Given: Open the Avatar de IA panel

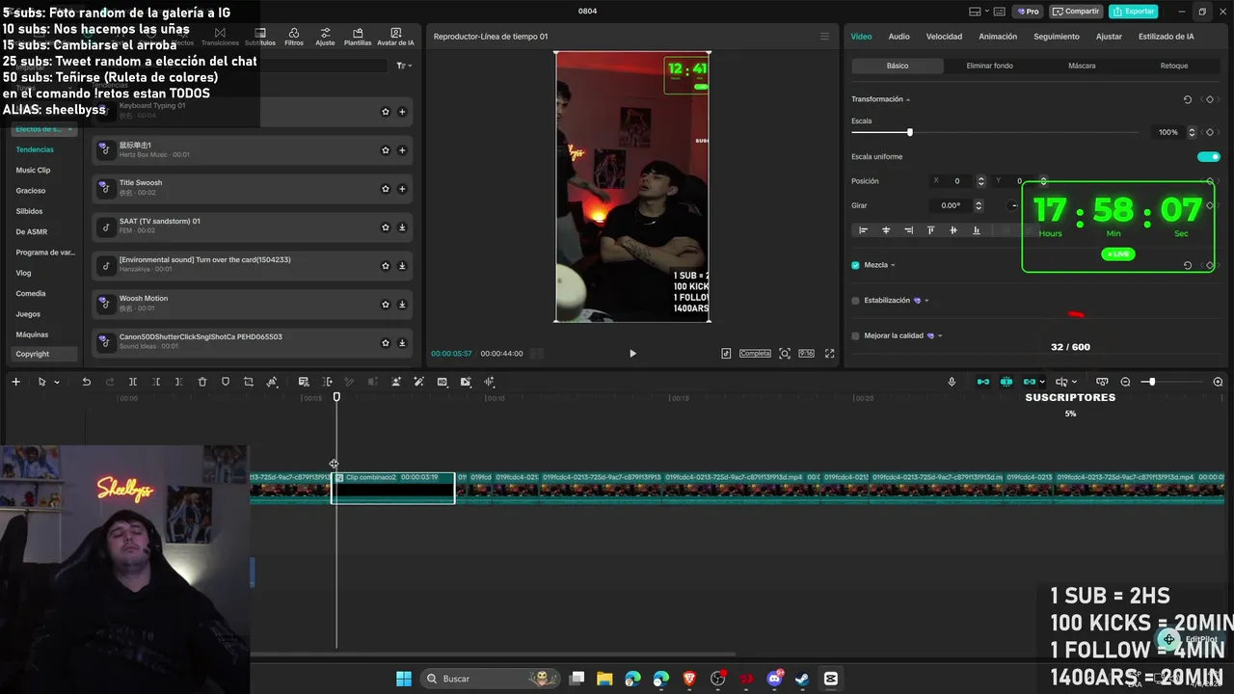Looking at the screenshot, I should pyautogui.click(x=395, y=37).
